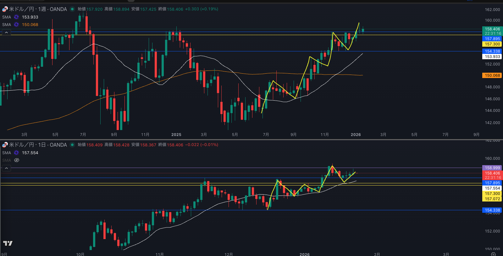
Task: Click the refresh icon beside weekly SMA 150.068
Action: (x=16, y=25)
